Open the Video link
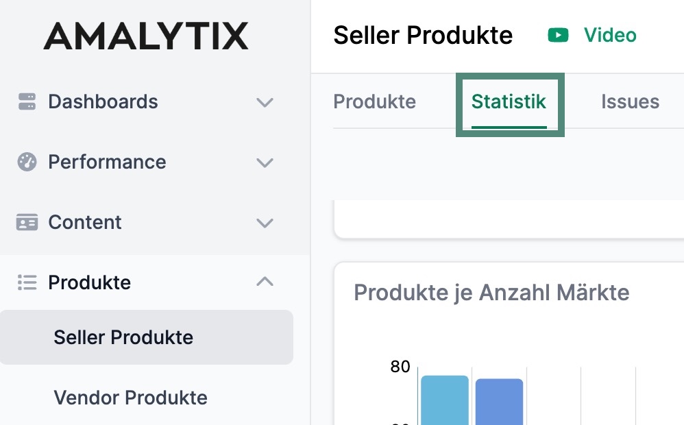Screen dimensions: 684x425 click(x=610, y=35)
